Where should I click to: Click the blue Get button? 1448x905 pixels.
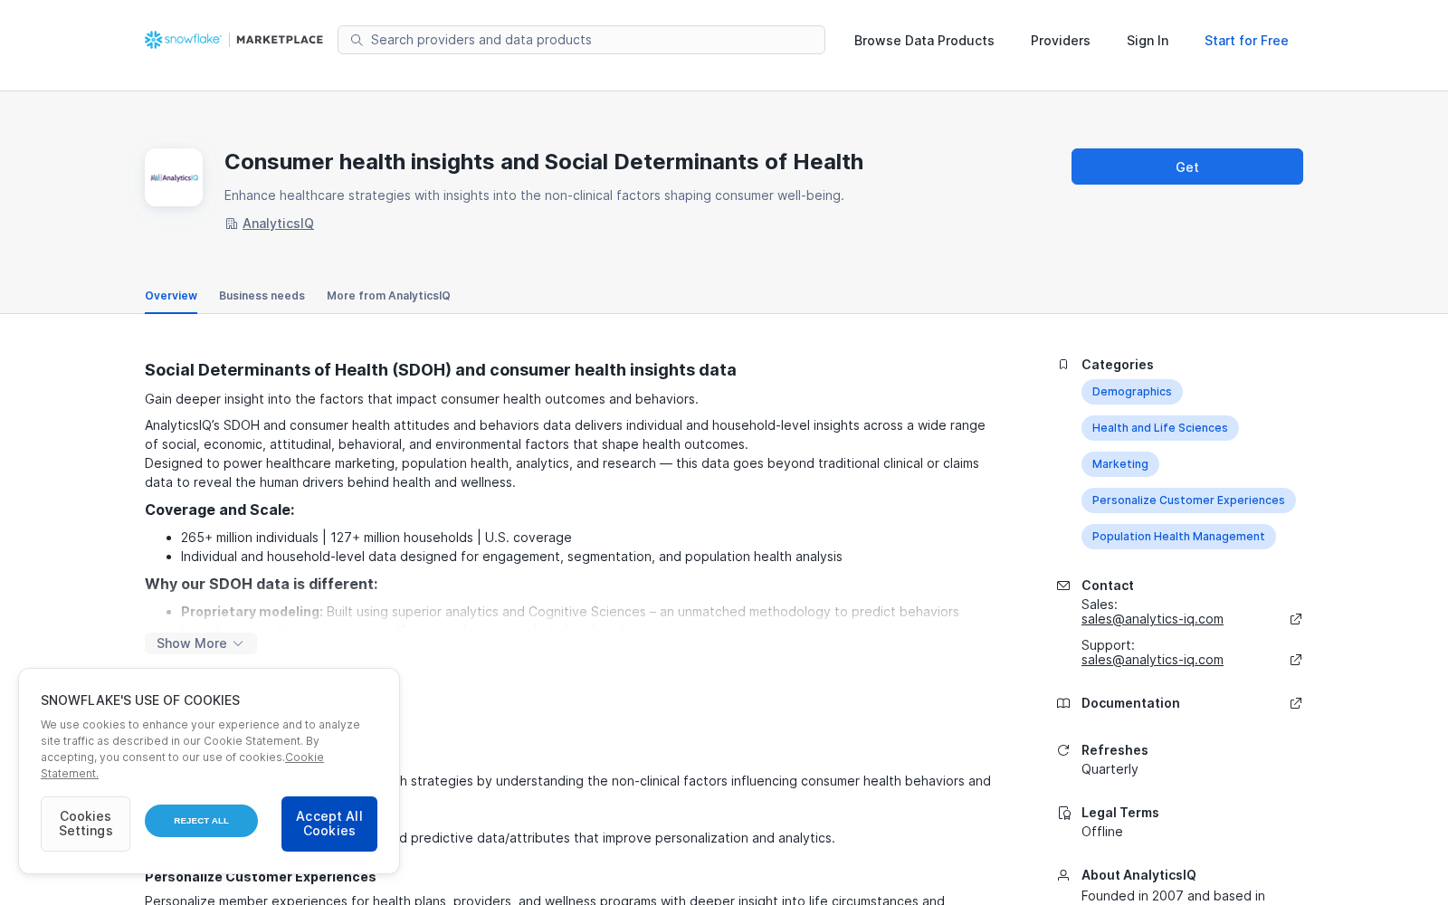1187,167
